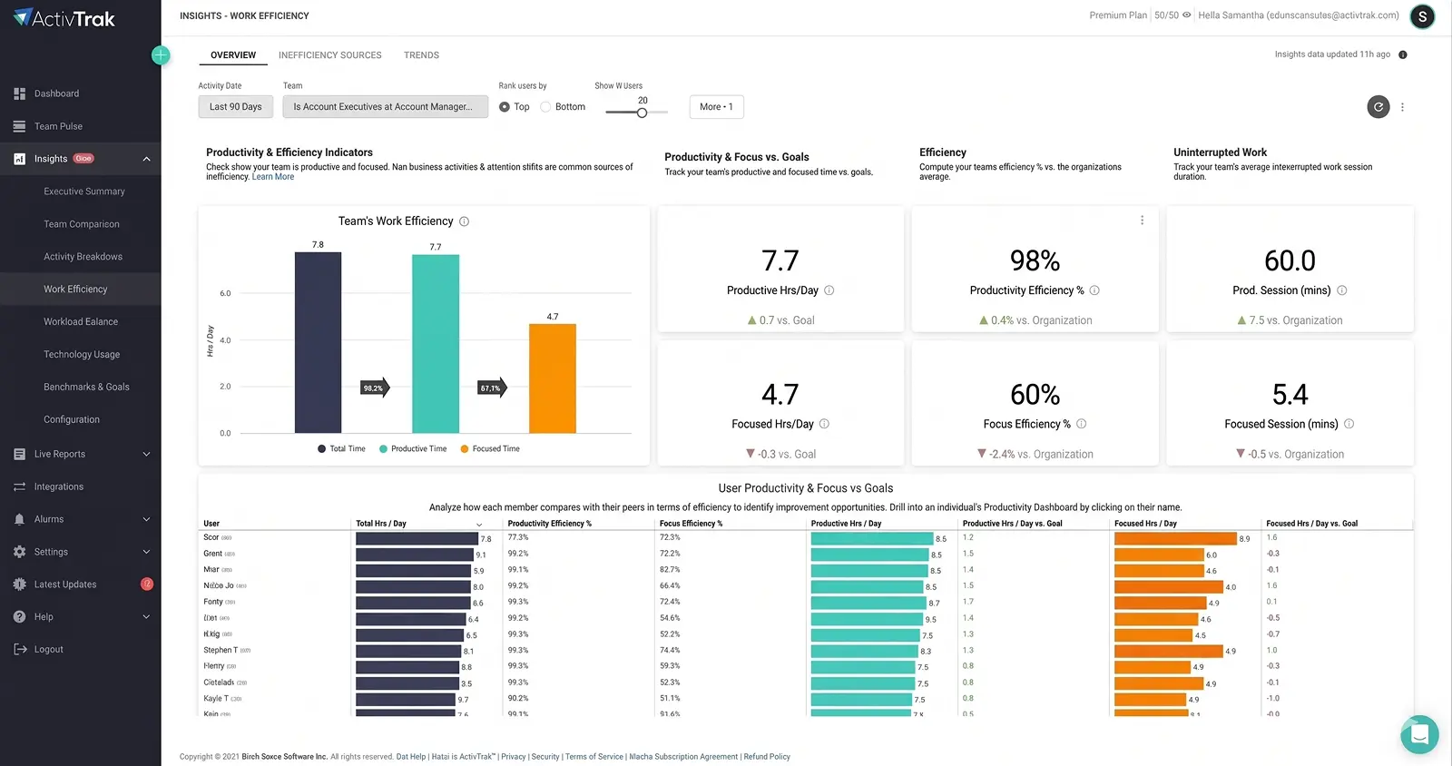This screenshot has width=1452, height=766.
Task: Open the Efficiency card options dots
Action: (1142, 221)
